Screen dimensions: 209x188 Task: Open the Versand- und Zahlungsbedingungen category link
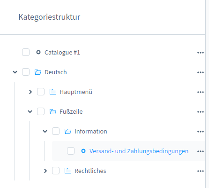(x=139, y=151)
